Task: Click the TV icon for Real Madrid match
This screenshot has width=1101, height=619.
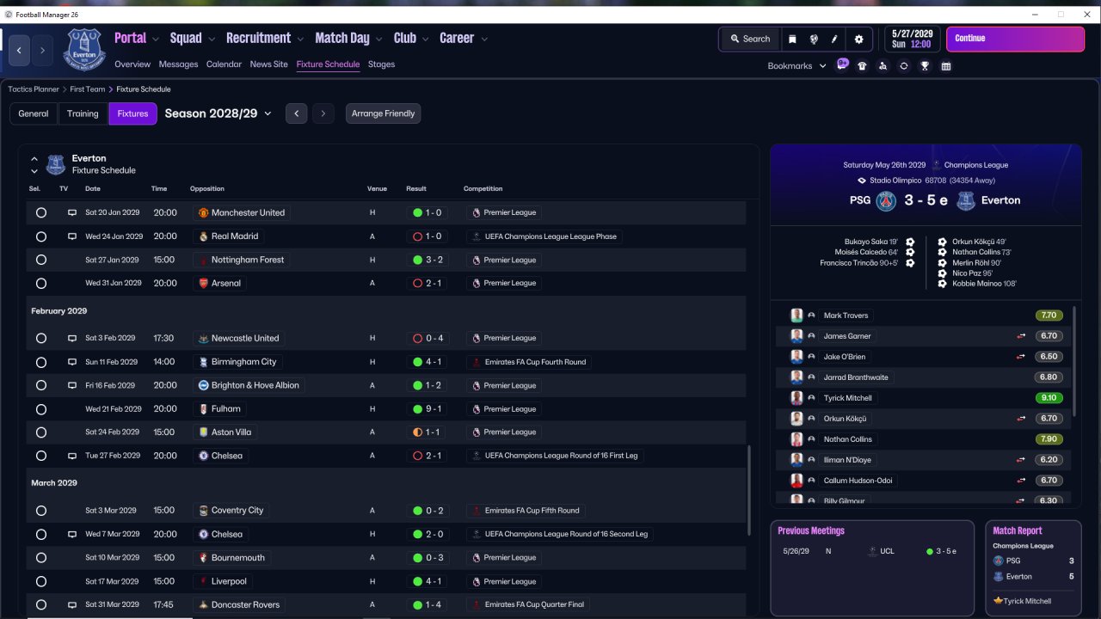Action: click(72, 236)
